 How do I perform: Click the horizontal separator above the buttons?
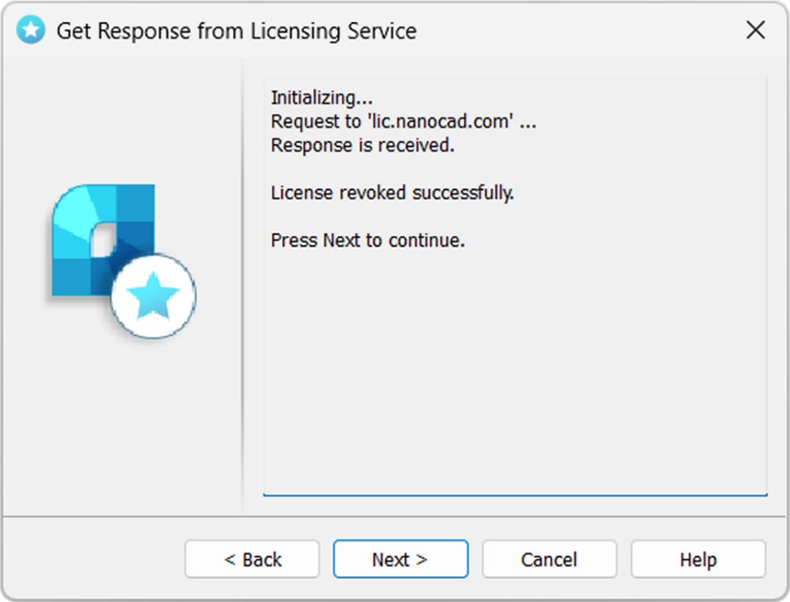[x=395, y=516]
